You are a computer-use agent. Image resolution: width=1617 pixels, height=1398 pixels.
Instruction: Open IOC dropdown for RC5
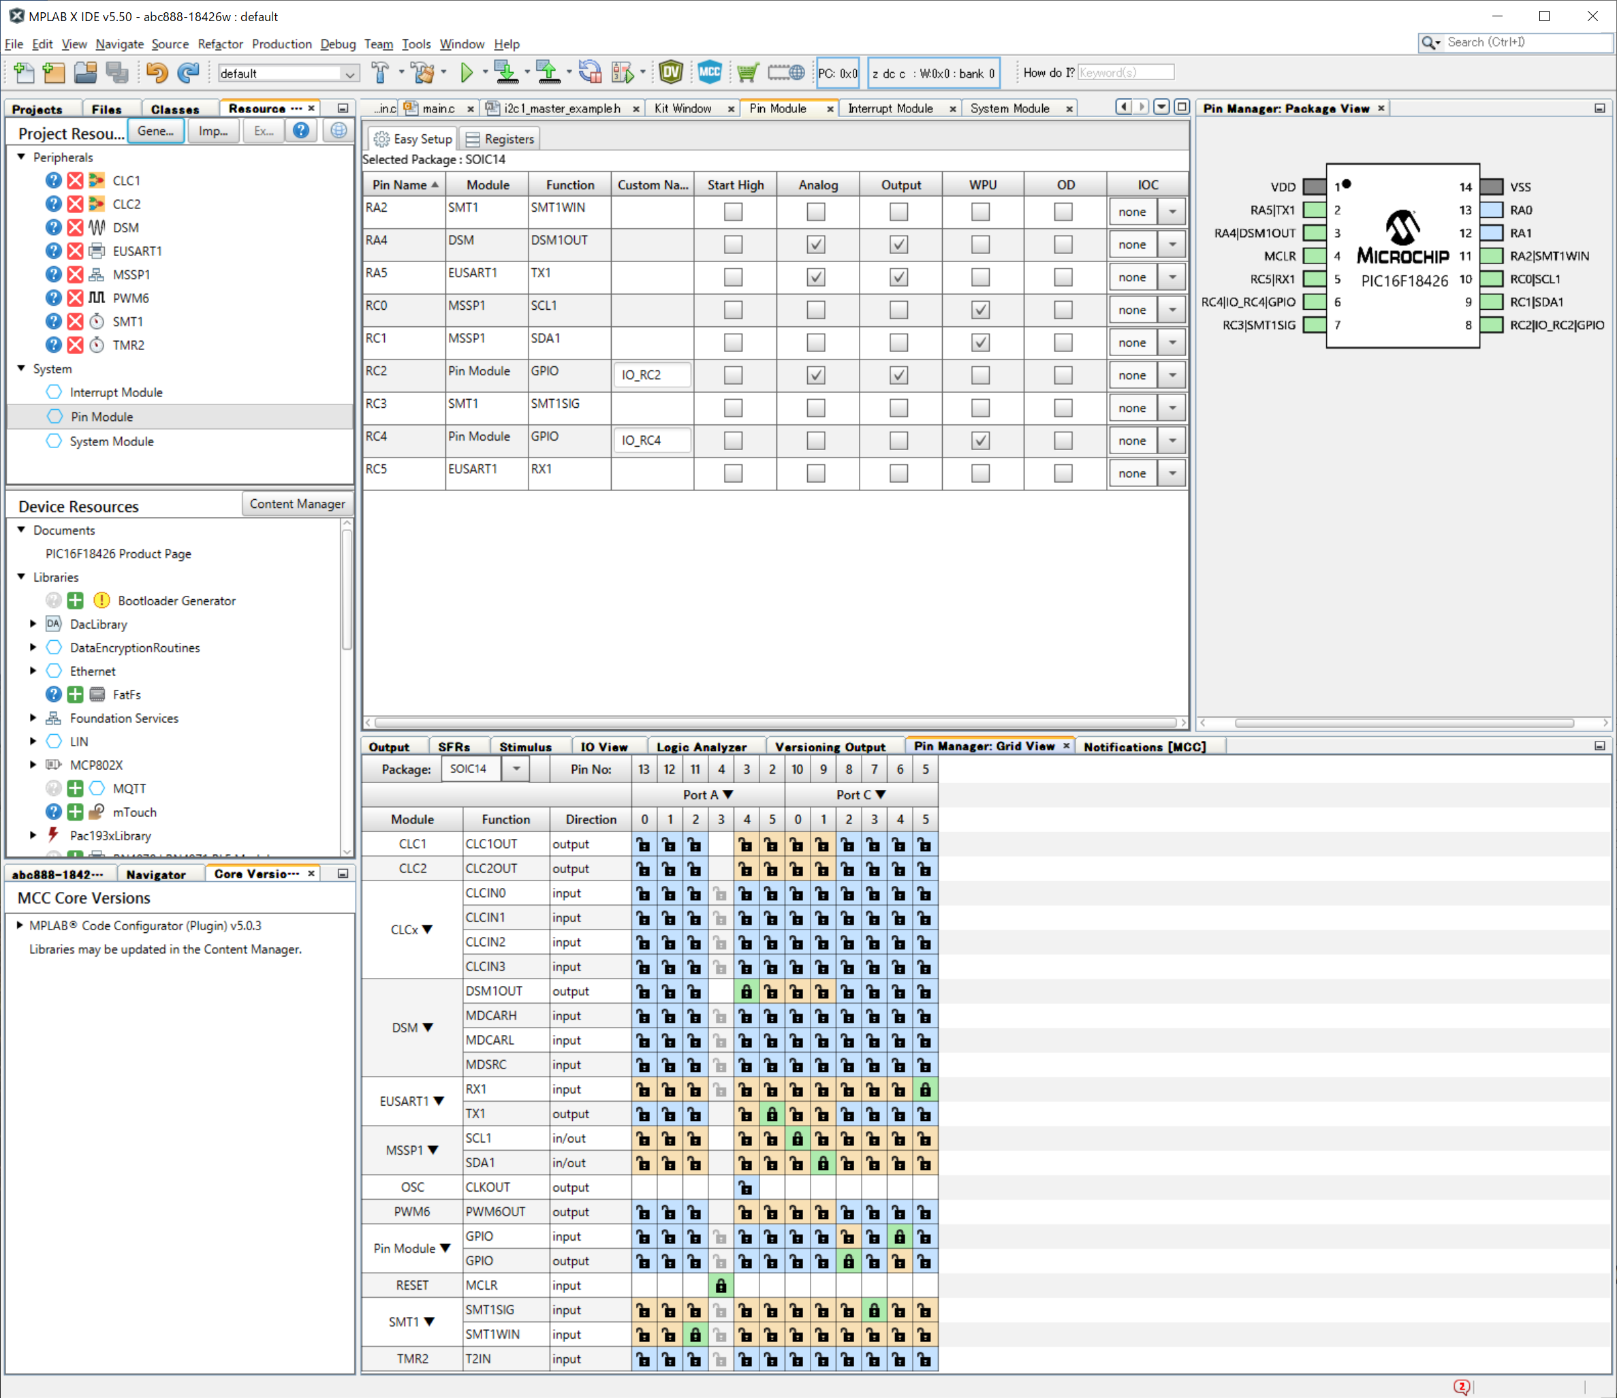coord(1172,473)
